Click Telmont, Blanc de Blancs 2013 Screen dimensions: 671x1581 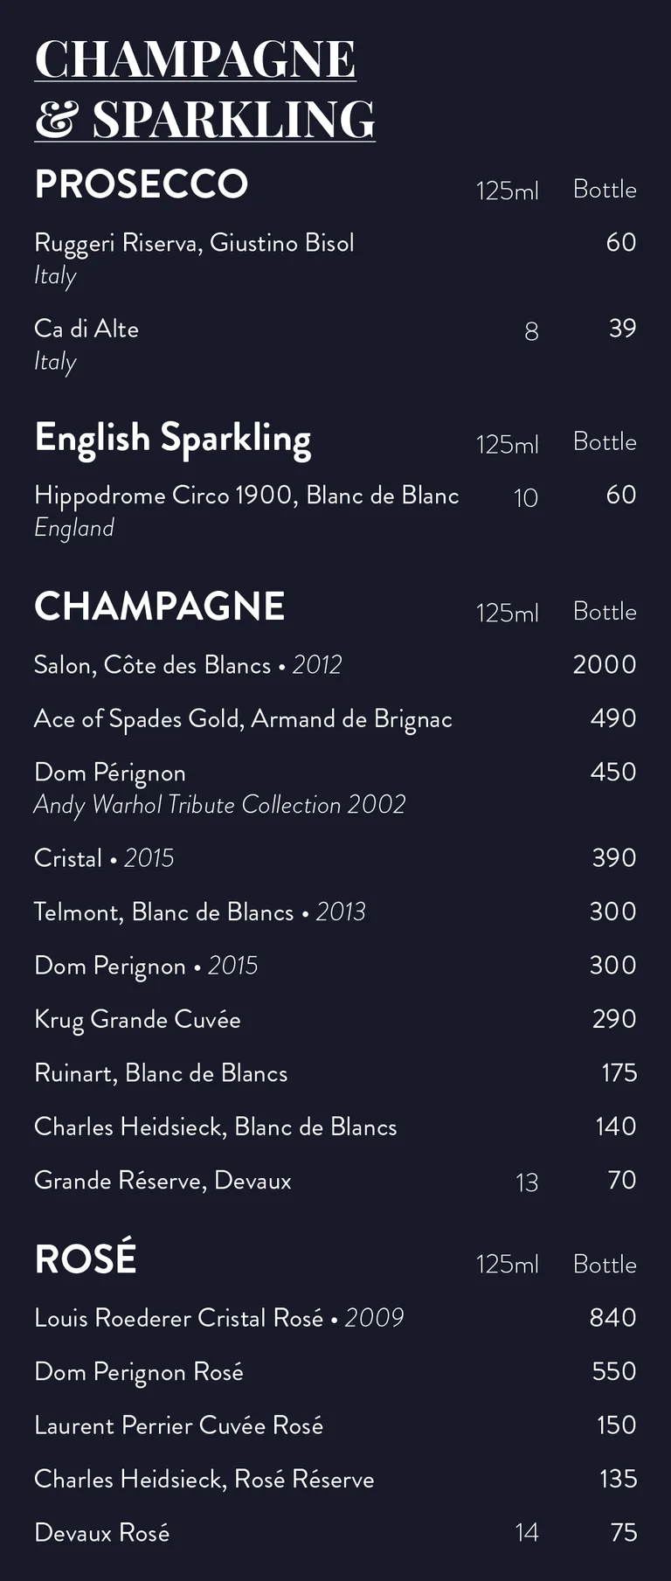199,912
